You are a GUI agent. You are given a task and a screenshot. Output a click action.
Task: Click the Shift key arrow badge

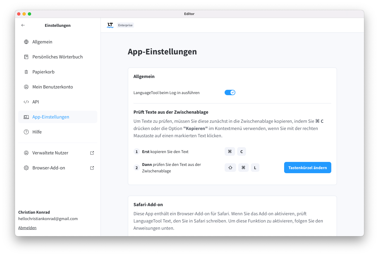(230, 168)
